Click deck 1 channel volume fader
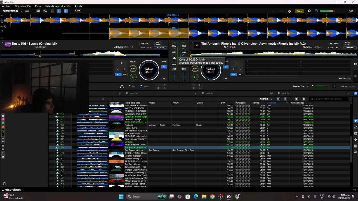Screen dimensions: 358x201 tap(174, 76)
